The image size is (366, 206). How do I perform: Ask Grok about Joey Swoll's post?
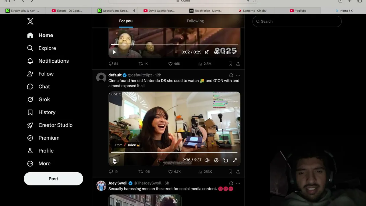231,183
